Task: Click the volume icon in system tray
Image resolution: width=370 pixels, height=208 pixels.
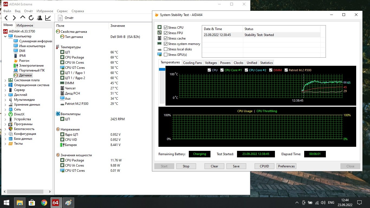Action: pos(323,202)
